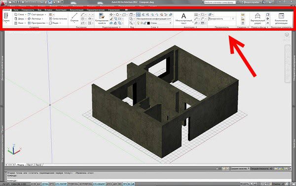
Task: Select the Стена (wall) tool
Action: 19,14
